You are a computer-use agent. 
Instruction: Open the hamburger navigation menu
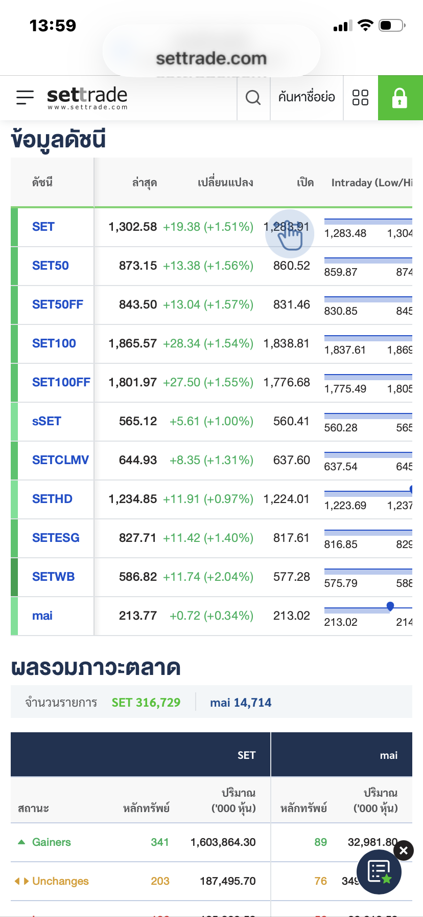25,97
